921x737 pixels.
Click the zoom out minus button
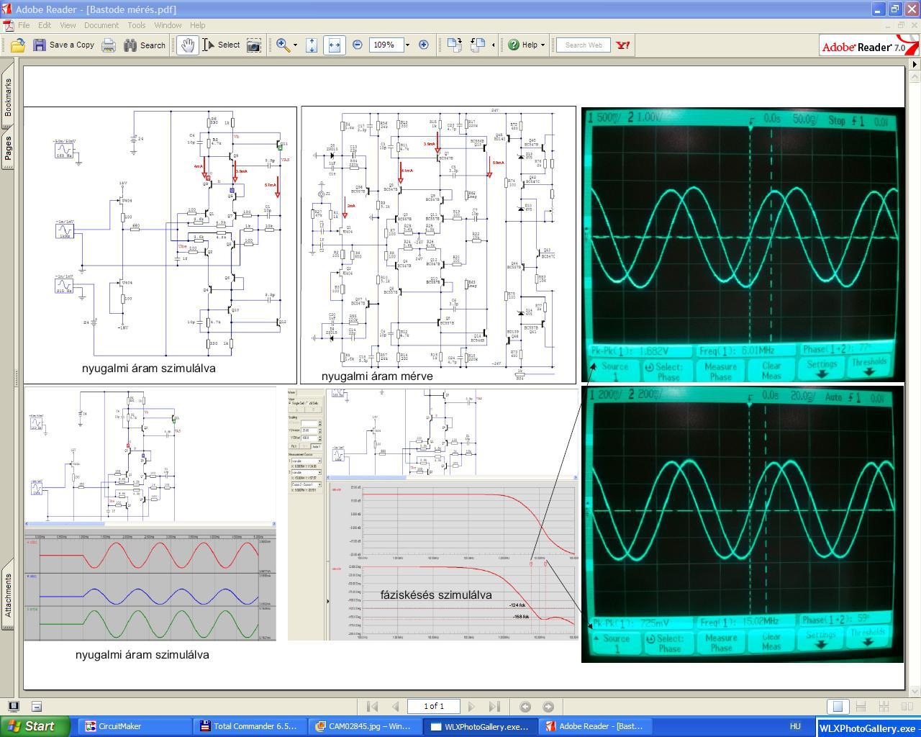pyautogui.click(x=358, y=45)
